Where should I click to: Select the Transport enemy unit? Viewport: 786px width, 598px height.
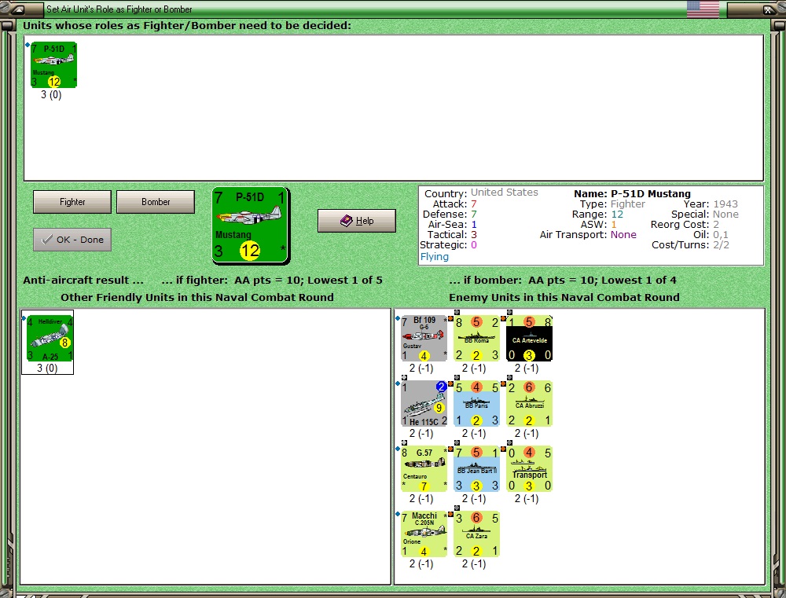coord(529,468)
